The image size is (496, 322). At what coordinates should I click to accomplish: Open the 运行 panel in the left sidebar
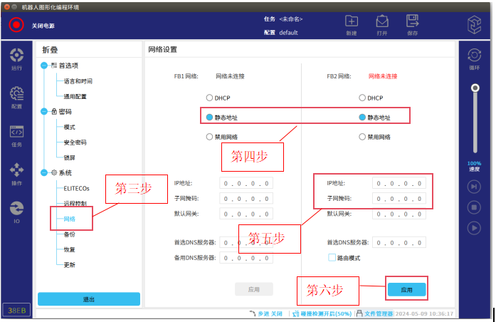click(x=16, y=58)
